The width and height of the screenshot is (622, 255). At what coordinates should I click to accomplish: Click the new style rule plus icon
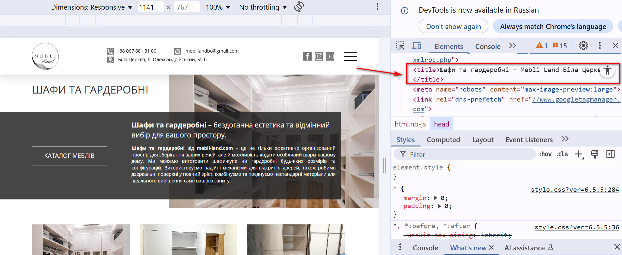[x=579, y=154]
